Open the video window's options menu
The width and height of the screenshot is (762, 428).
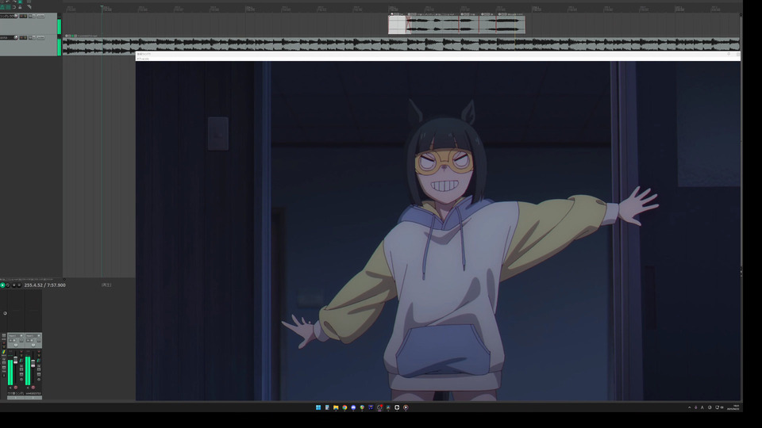[144, 58]
